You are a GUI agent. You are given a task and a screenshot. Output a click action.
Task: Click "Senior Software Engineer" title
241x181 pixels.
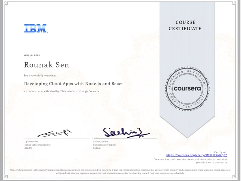[x=37, y=145]
